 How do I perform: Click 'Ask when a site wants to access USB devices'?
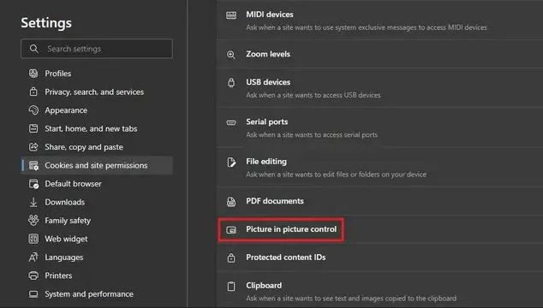(313, 95)
